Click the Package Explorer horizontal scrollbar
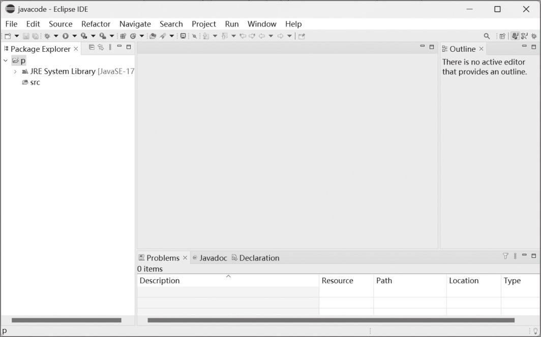The height and width of the screenshot is (337, 541). point(67,320)
